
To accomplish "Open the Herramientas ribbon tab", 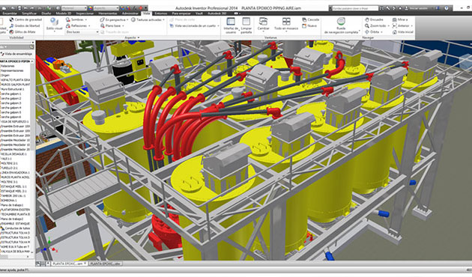I will 108,13.
